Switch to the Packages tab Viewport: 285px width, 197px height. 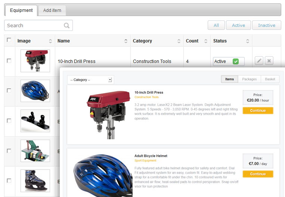[x=250, y=79]
